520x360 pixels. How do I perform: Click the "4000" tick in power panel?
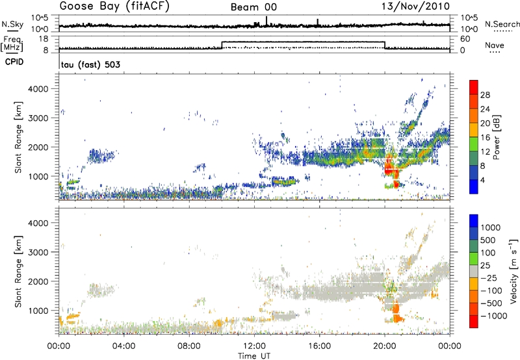point(38,89)
